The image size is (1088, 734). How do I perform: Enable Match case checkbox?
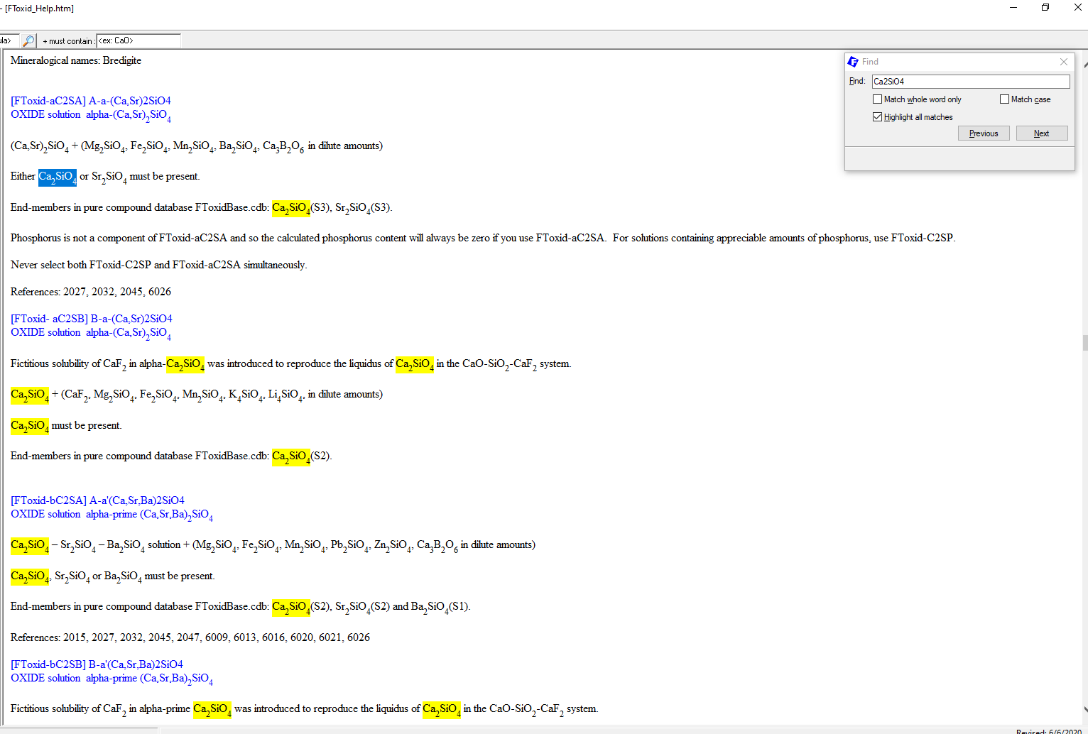click(1004, 99)
